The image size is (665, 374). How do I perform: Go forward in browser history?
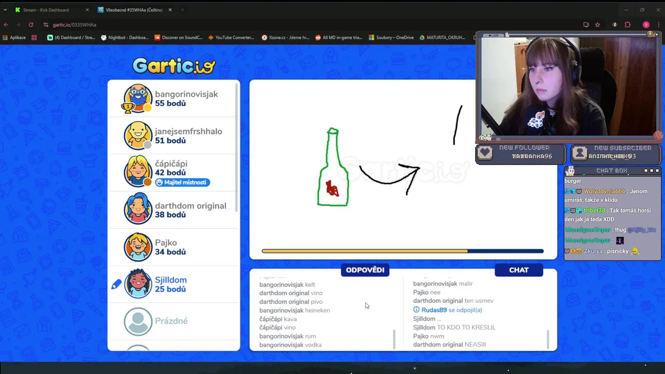pyautogui.click(x=18, y=24)
